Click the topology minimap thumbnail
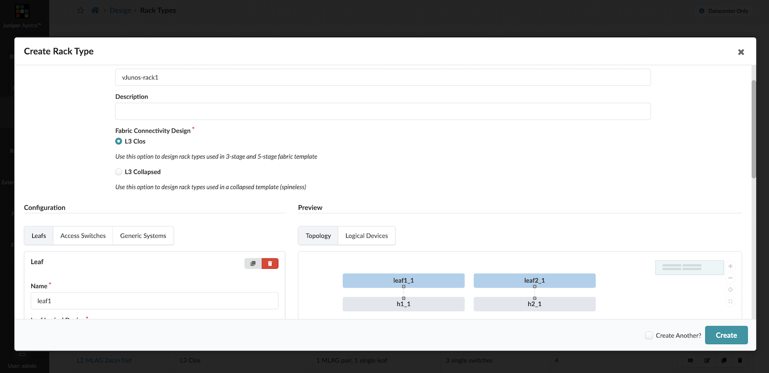 tap(689, 267)
